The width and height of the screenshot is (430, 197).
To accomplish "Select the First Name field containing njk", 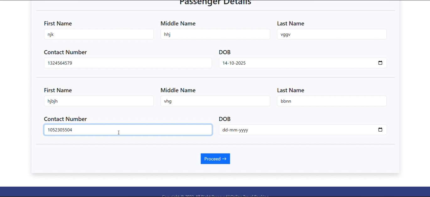I will 98,34.
